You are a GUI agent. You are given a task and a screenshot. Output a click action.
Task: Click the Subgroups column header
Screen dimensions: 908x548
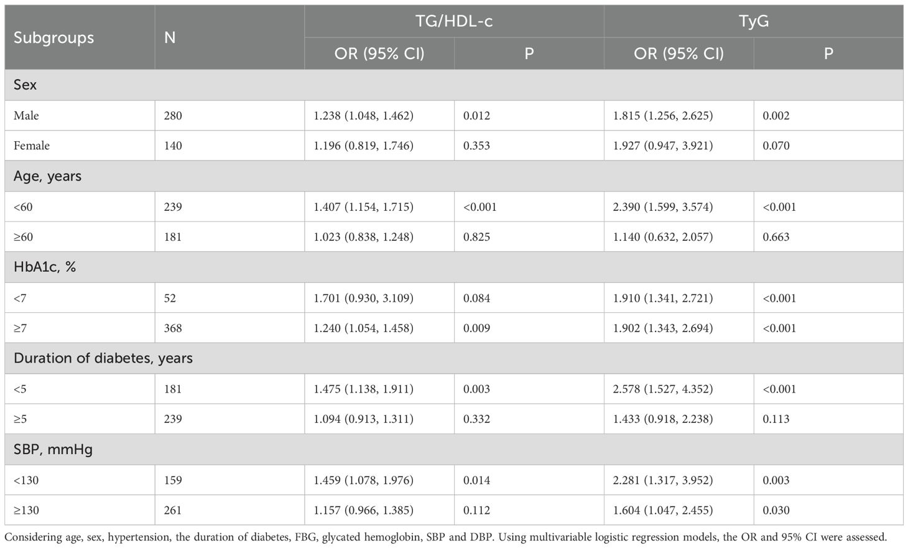54,37
